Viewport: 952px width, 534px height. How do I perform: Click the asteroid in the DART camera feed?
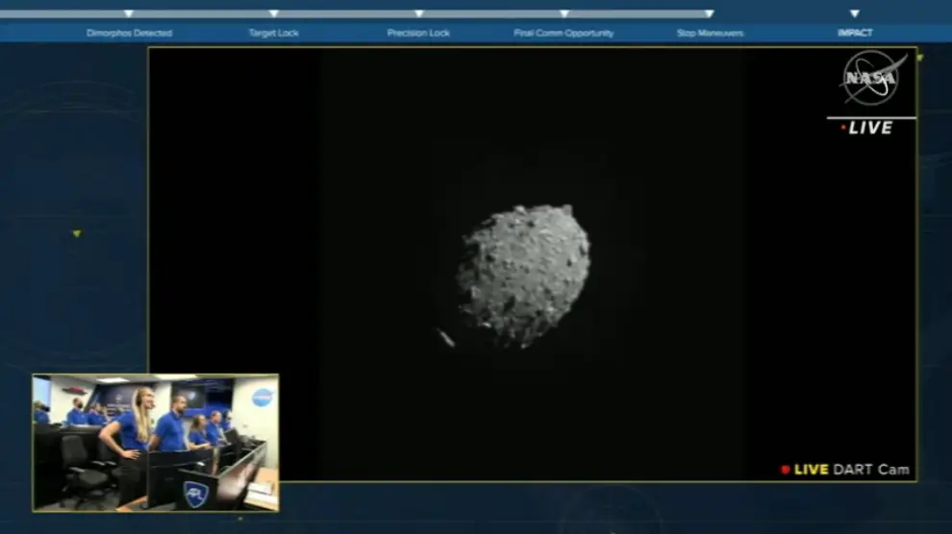point(524,275)
